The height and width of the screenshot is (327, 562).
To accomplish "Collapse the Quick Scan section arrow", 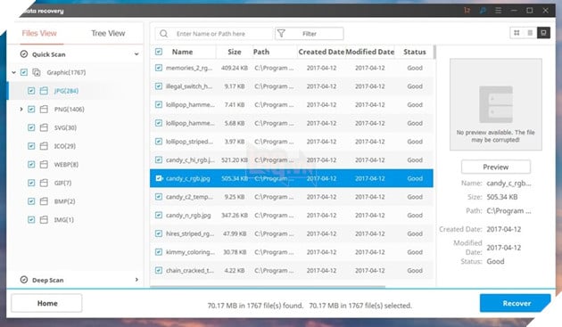I will point(136,54).
